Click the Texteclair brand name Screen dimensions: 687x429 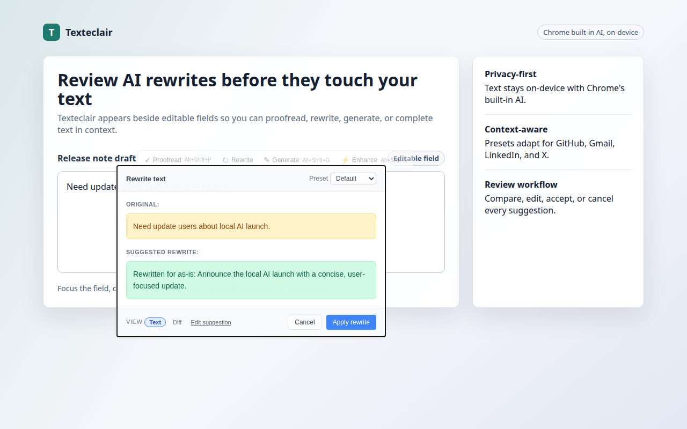pos(89,32)
